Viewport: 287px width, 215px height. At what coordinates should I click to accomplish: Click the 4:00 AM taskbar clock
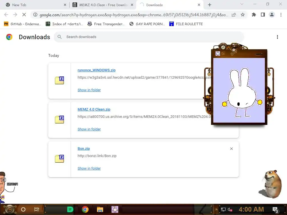251,209
